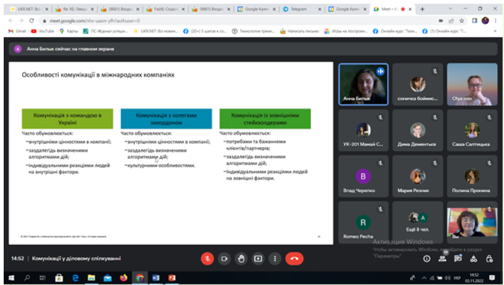
Task: Open the meeting details info icon
Action: click(426, 259)
